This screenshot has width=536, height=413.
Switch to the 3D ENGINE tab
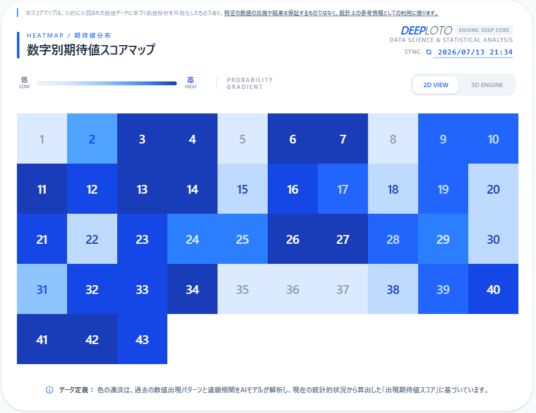(486, 85)
